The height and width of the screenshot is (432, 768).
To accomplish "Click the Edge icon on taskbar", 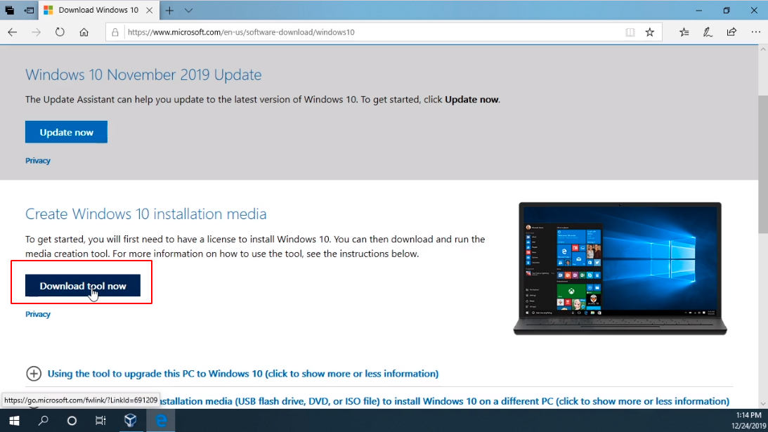I will point(161,421).
